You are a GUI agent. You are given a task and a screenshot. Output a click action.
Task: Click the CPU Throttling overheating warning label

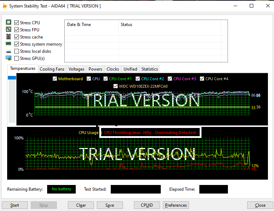[x=150, y=133]
